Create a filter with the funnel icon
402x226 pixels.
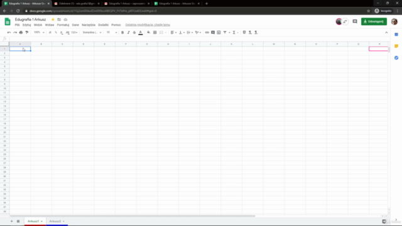225,33
